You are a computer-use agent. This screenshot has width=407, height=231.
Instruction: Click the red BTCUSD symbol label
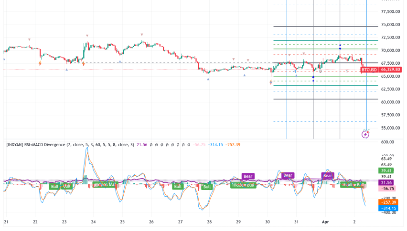tap(369, 70)
